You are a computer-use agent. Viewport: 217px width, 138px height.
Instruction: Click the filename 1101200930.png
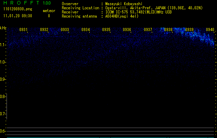pos(18,9)
